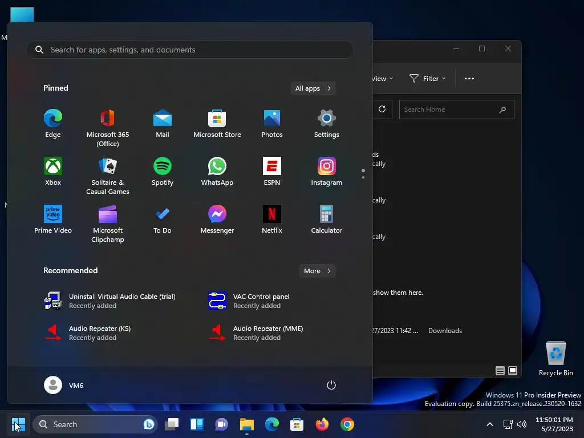Open the Photos app
Screen dimensions: 584x438
272,124
